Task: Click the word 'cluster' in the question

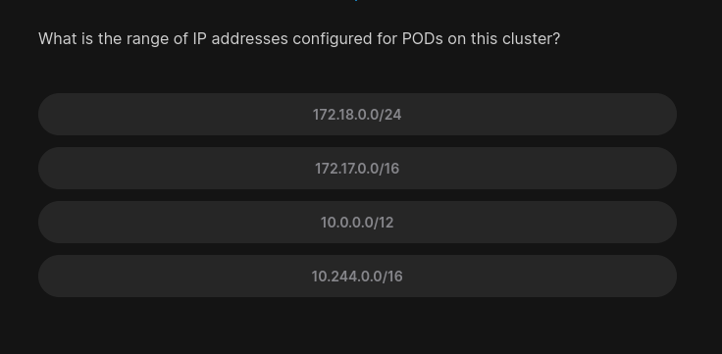Action: pos(529,38)
